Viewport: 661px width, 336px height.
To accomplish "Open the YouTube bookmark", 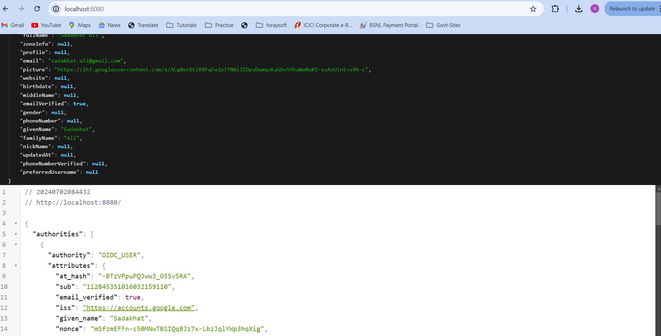I will pyautogui.click(x=46, y=25).
